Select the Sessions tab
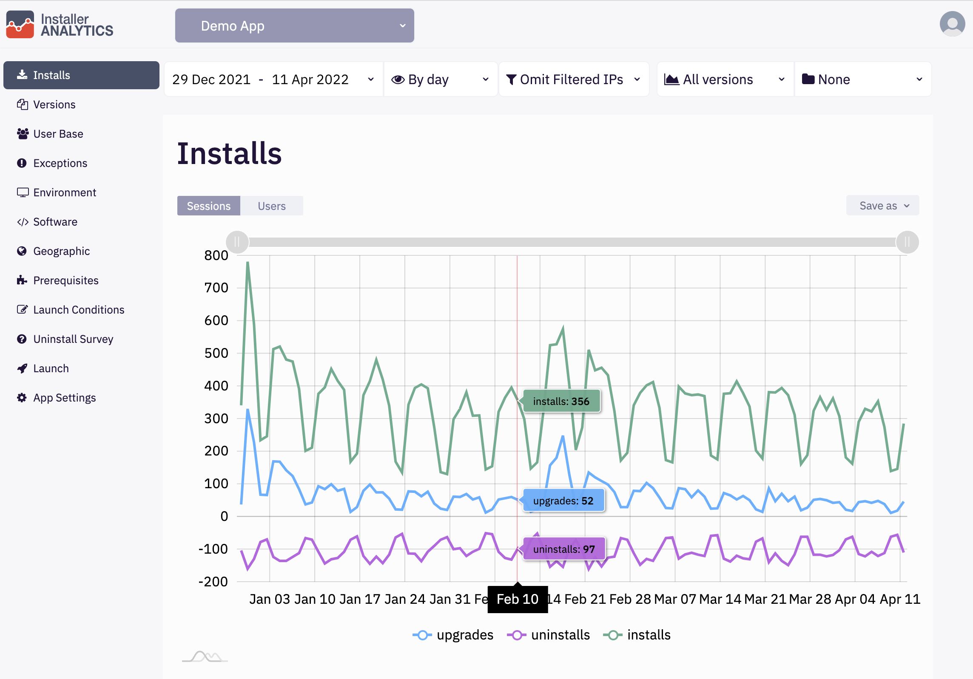The image size is (973, 679). click(208, 206)
